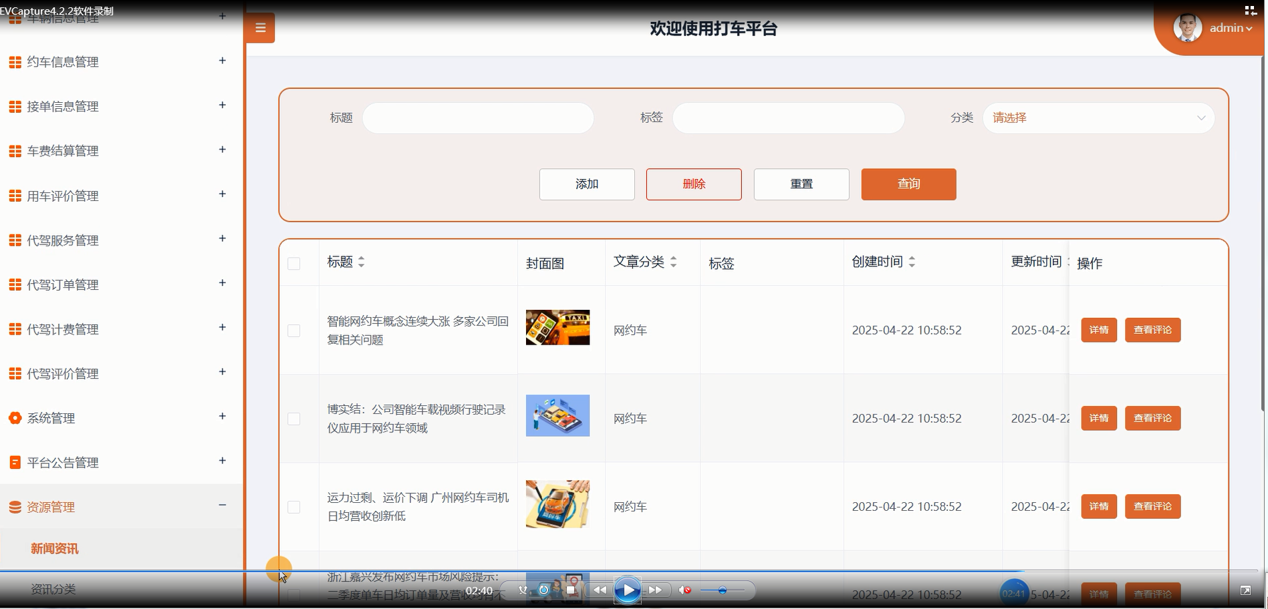This screenshot has height=609, width=1268.
Task: Open the admin avatar profile picture
Action: click(x=1188, y=28)
